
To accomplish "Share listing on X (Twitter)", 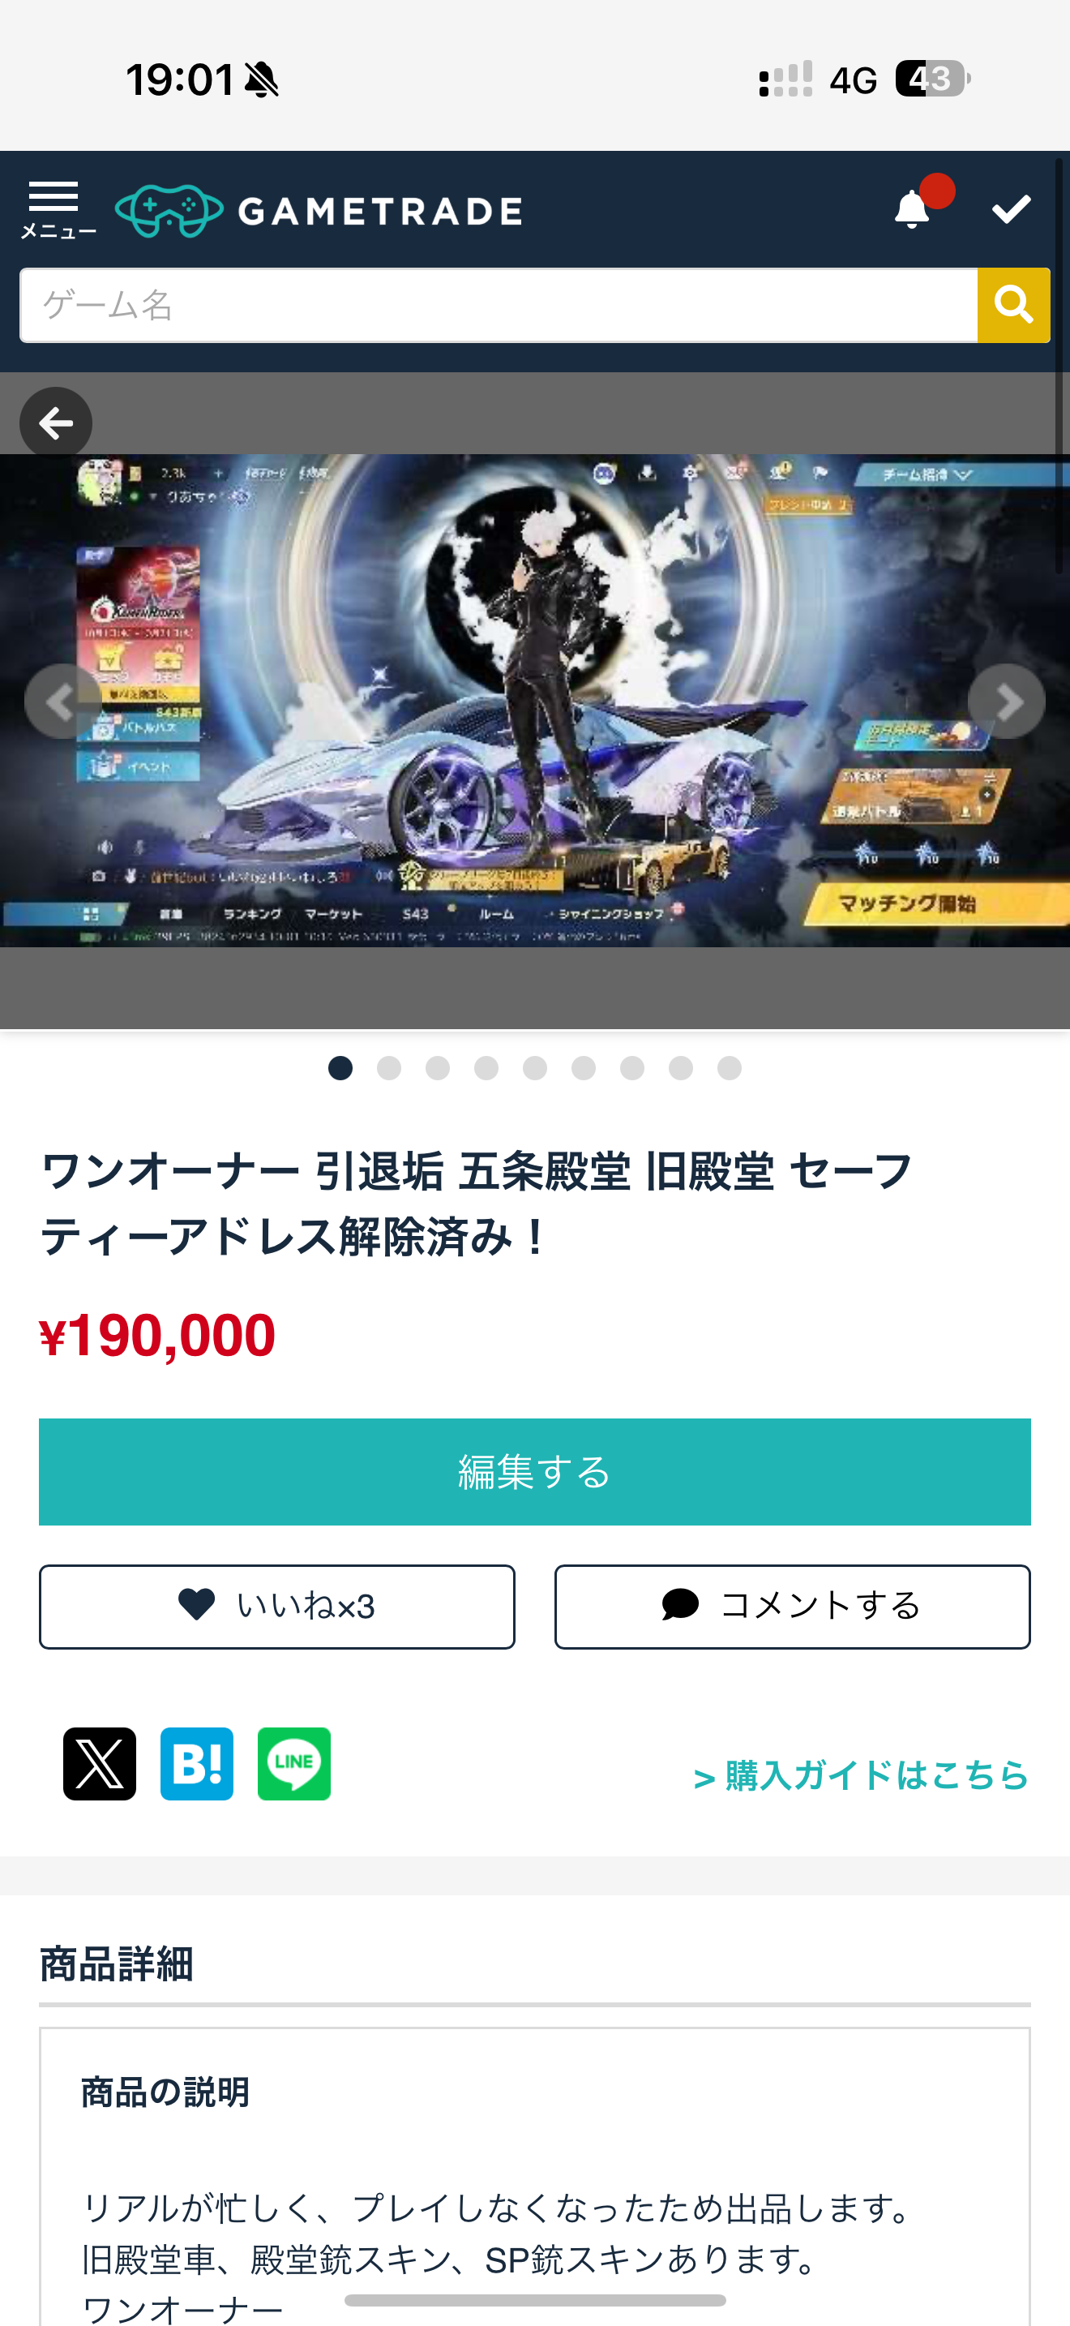I will click(99, 1763).
